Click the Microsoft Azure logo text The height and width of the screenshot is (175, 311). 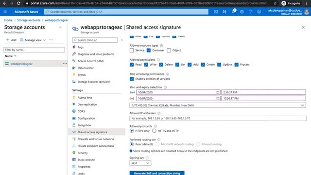point(26,12)
